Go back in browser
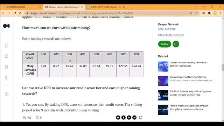The width and height of the screenshot is (224, 126). point(3,13)
